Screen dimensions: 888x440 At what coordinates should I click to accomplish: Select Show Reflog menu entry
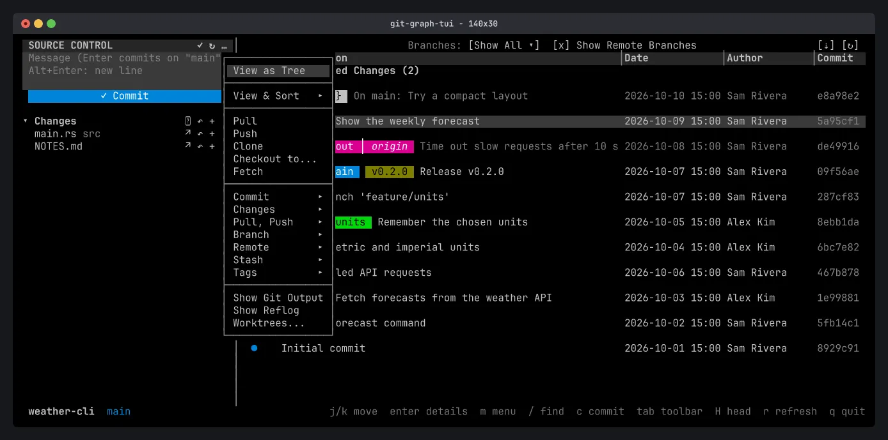pyautogui.click(x=278, y=310)
